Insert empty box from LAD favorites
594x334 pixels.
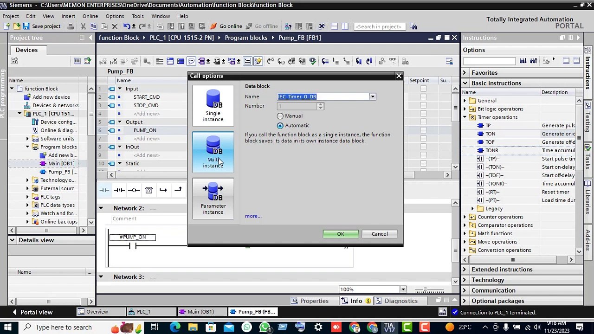(149, 190)
